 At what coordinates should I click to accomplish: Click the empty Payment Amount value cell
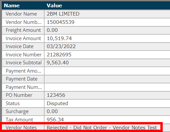click(x=107, y=71)
